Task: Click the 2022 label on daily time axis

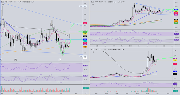Action: pyautogui.click(x=76, y=94)
